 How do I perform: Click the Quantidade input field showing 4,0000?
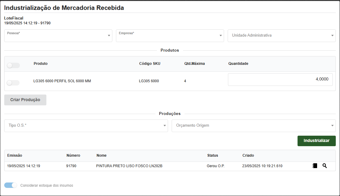pos(280,80)
